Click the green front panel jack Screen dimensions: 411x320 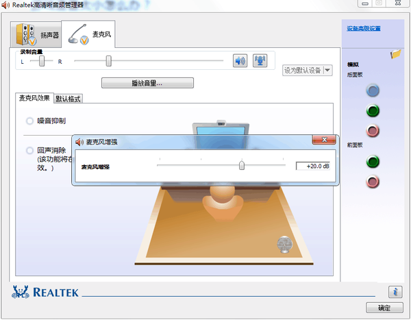pyautogui.click(x=373, y=162)
